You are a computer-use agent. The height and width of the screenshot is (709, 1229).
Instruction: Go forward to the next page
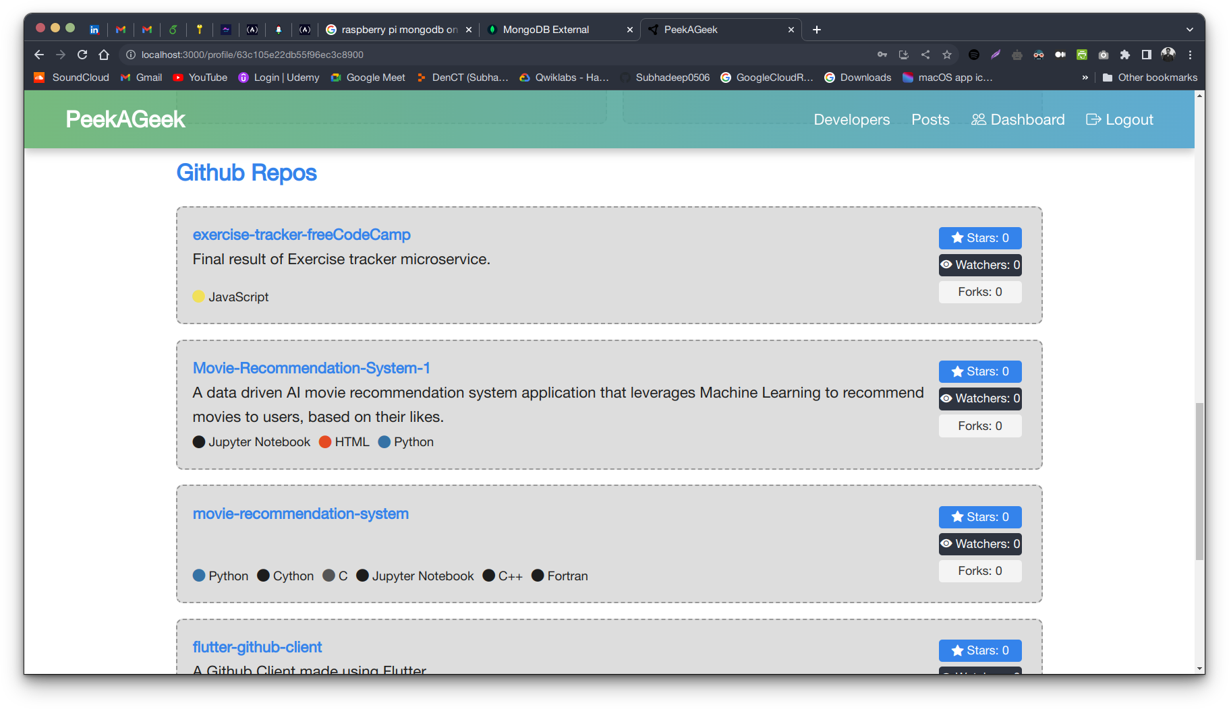tap(61, 55)
